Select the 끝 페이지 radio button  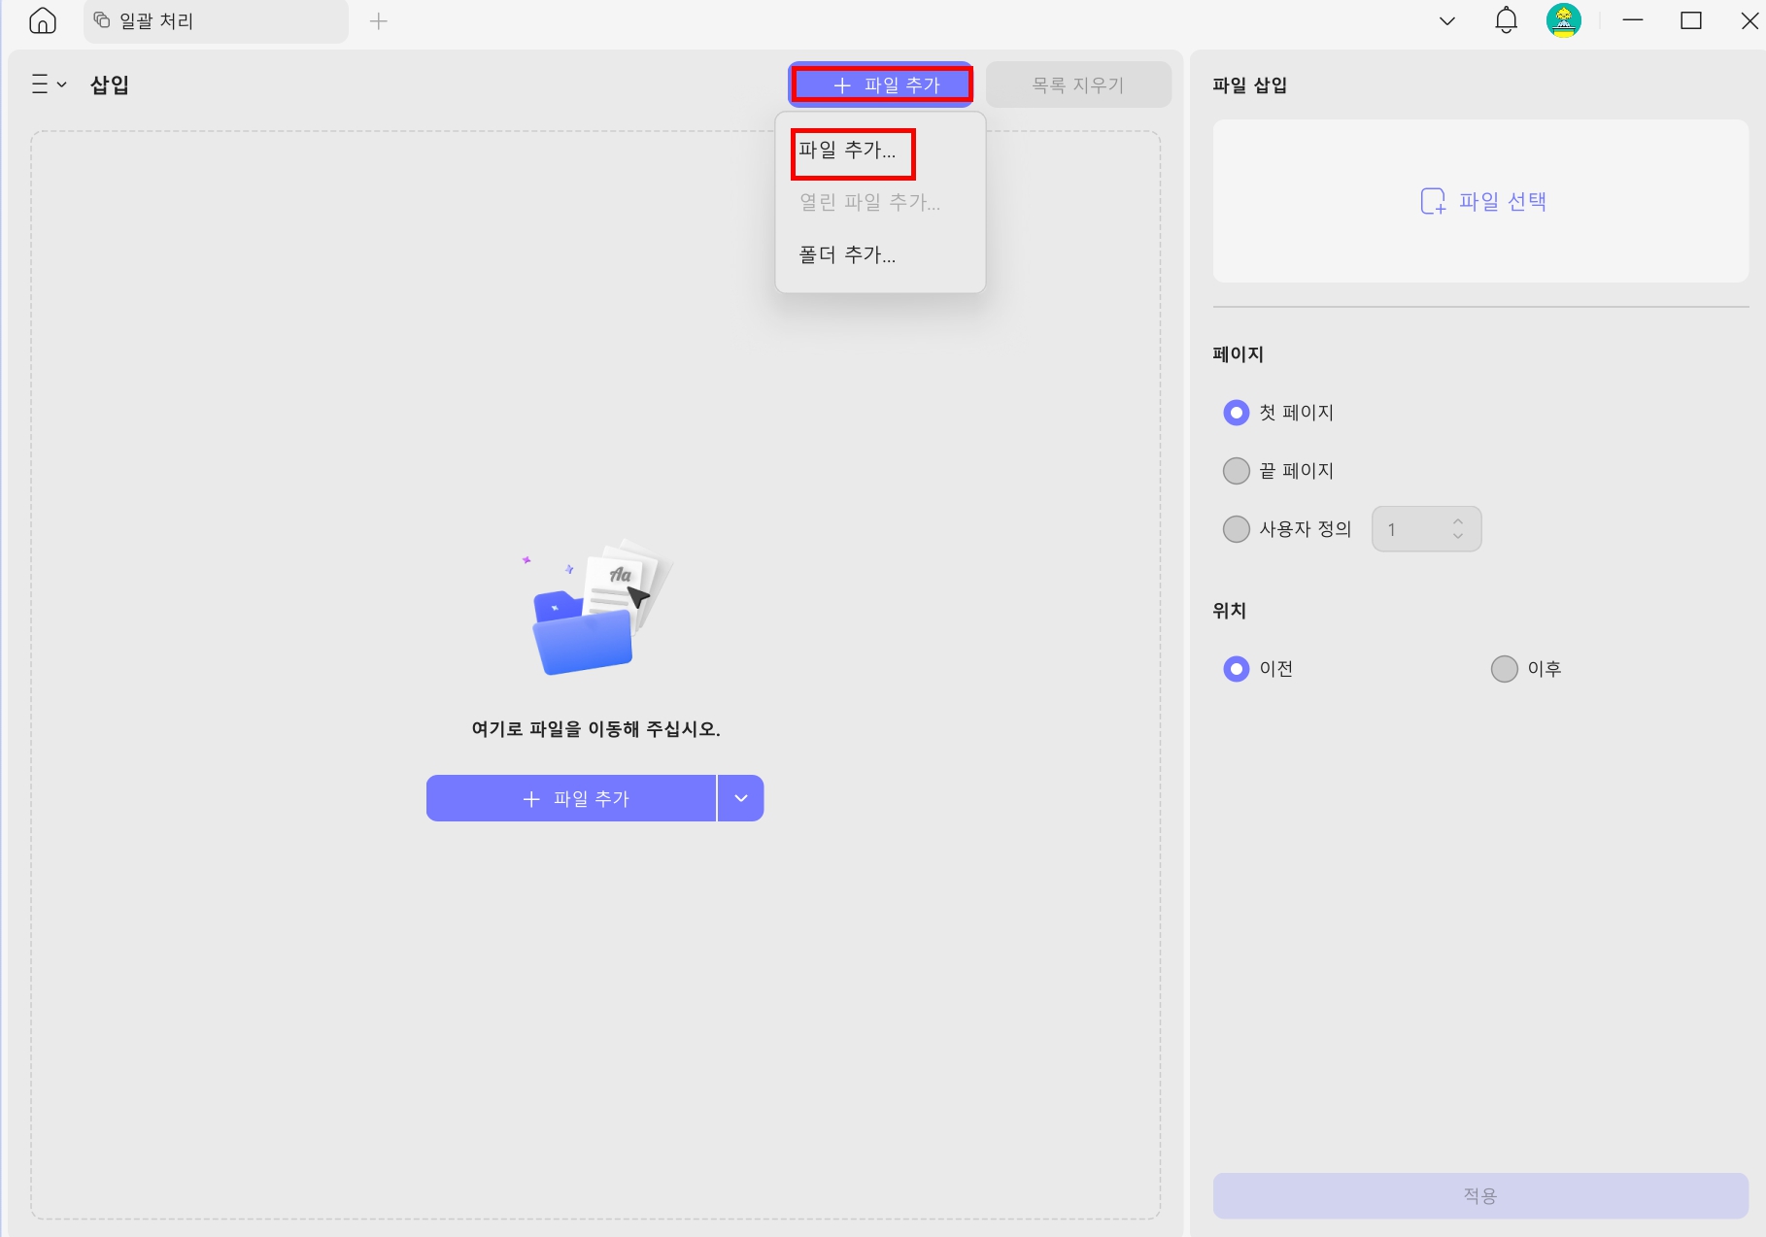(x=1237, y=471)
